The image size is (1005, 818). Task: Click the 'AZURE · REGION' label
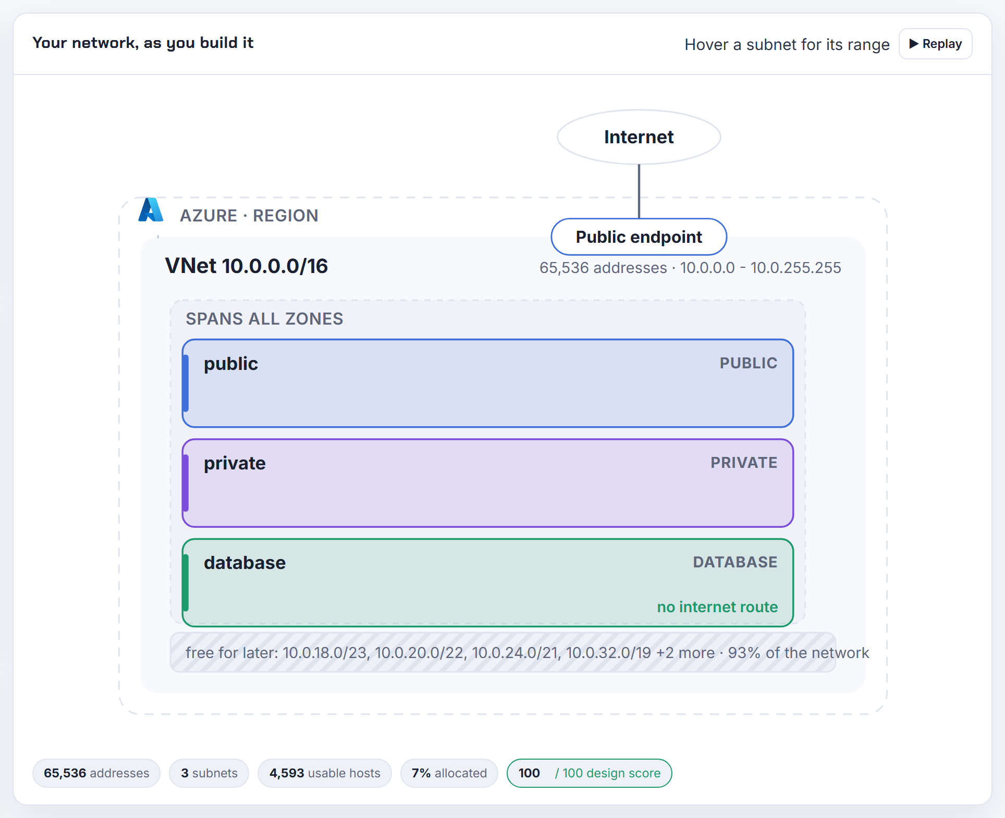point(249,216)
